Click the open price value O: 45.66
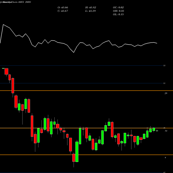This screenshot has width=173, height=173. [x=63, y=8]
